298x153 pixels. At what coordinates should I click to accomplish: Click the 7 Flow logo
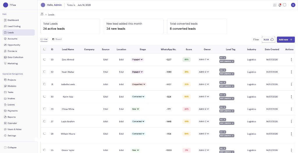(x=6, y=5)
